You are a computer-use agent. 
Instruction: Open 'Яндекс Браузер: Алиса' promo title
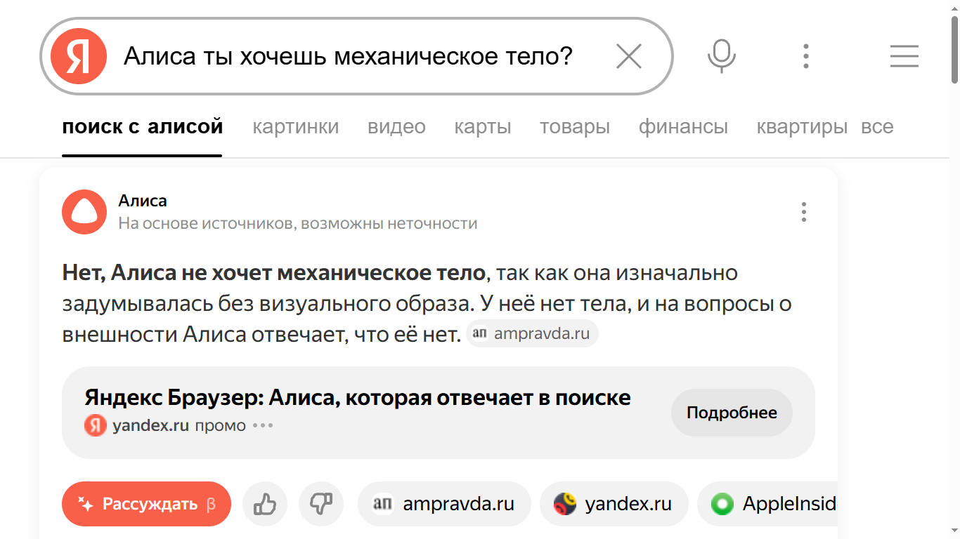(x=358, y=398)
